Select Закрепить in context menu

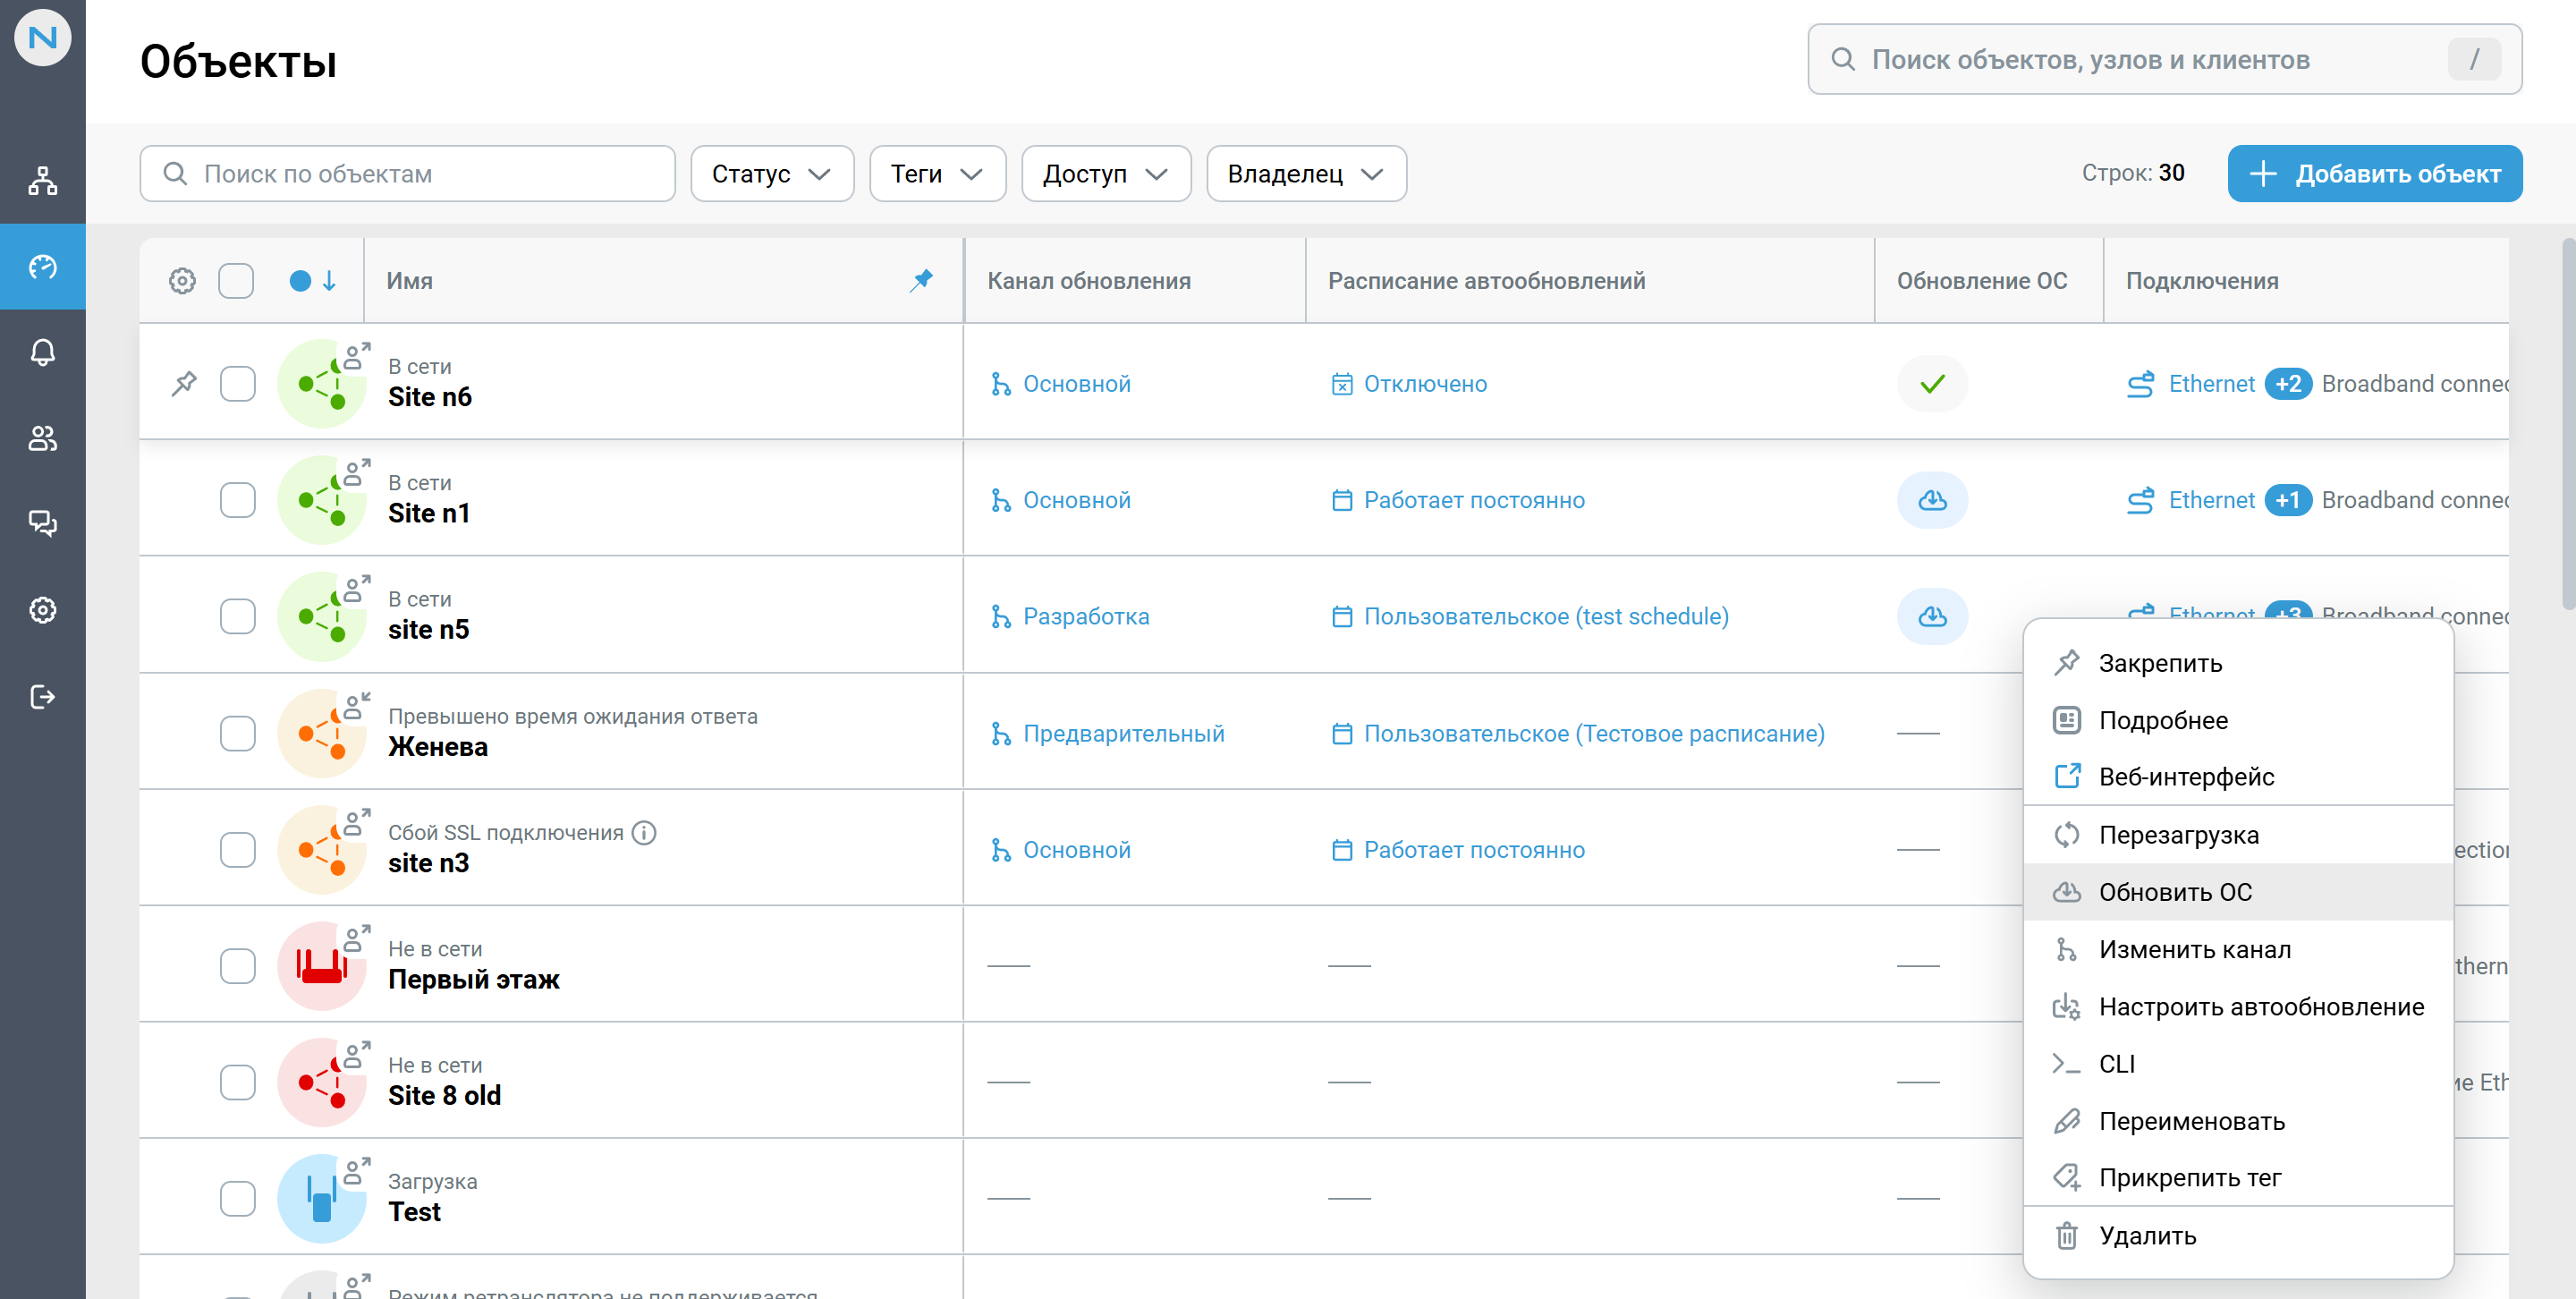[x=2238, y=663]
